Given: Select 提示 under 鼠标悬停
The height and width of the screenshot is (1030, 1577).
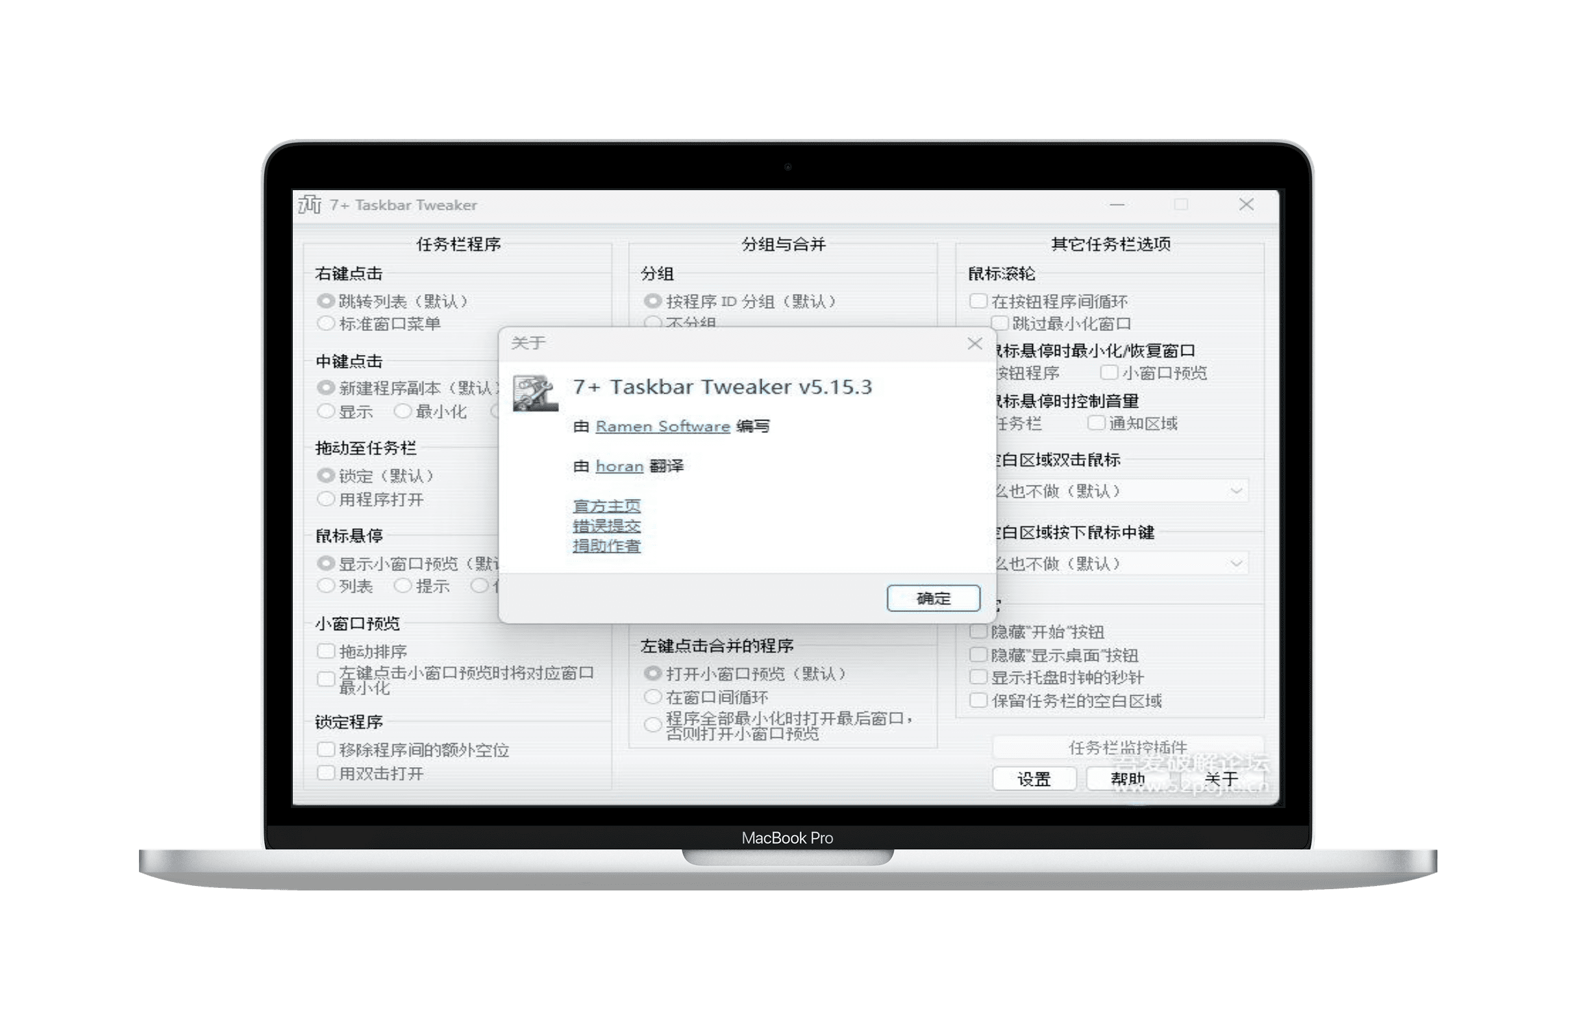Looking at the screenshot, I should [402, 586].
